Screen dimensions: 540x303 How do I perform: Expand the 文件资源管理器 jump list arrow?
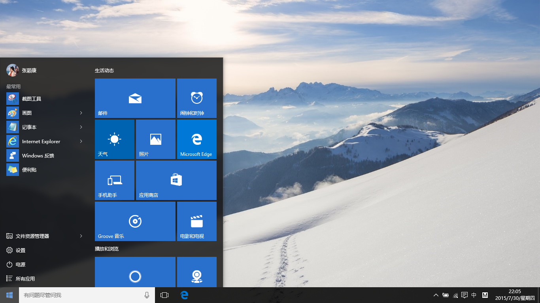click(x=81, y=236)
